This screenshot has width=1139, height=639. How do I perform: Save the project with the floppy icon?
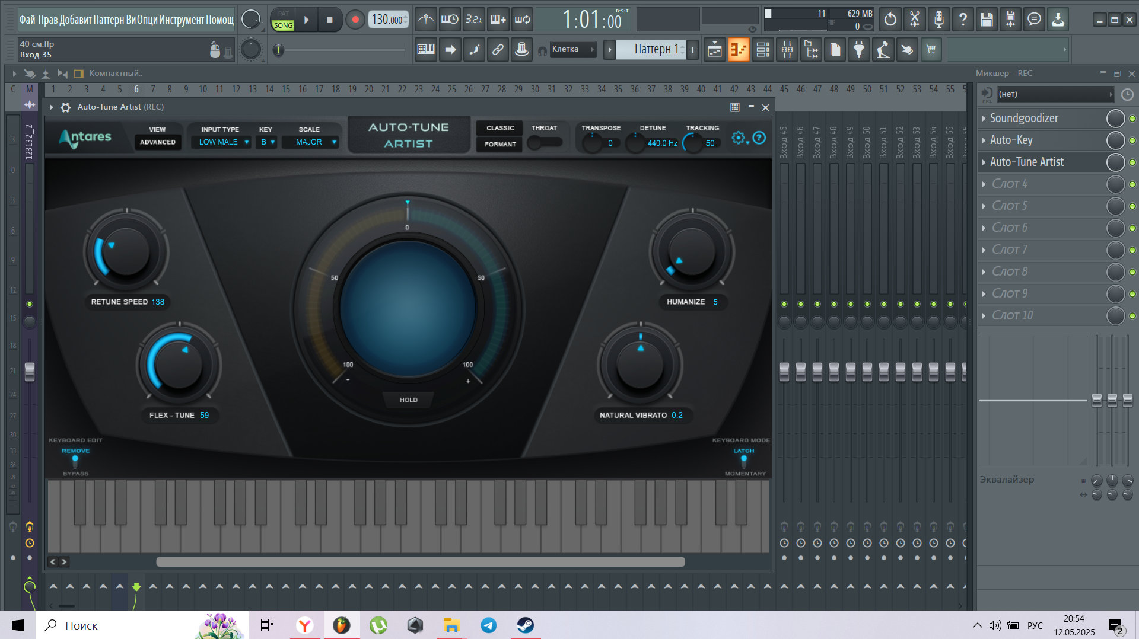987,20
